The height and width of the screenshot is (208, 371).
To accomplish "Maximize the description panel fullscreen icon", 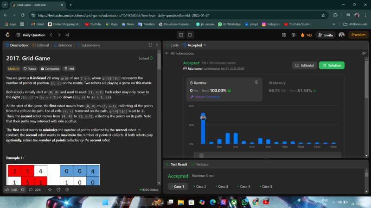I will (150, 45).
